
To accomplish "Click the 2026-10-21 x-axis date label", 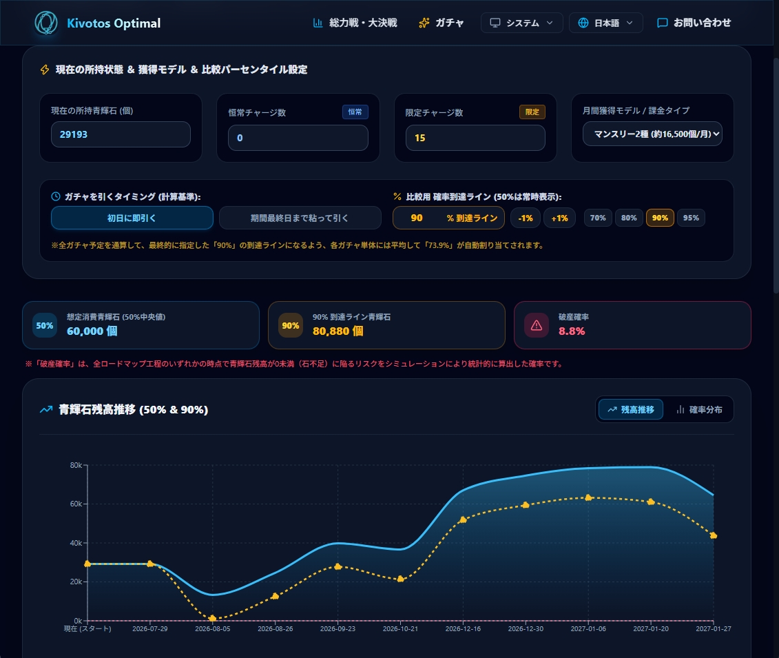I will click(x=400, y=628).
